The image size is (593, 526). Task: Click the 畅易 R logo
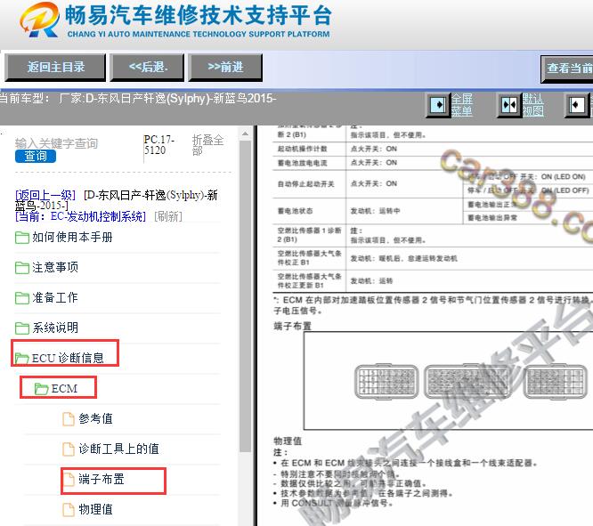[40, 20]
